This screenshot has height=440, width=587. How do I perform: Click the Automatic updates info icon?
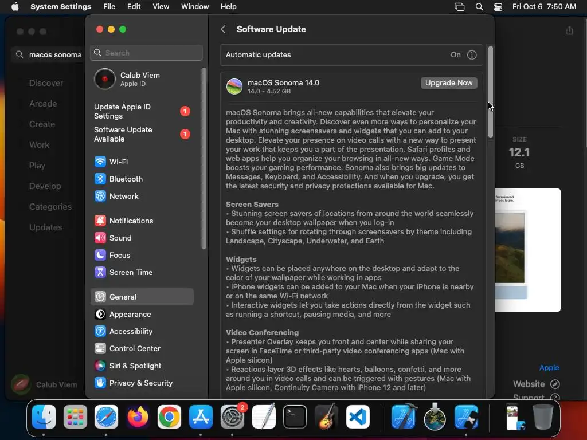pos(472,55)
